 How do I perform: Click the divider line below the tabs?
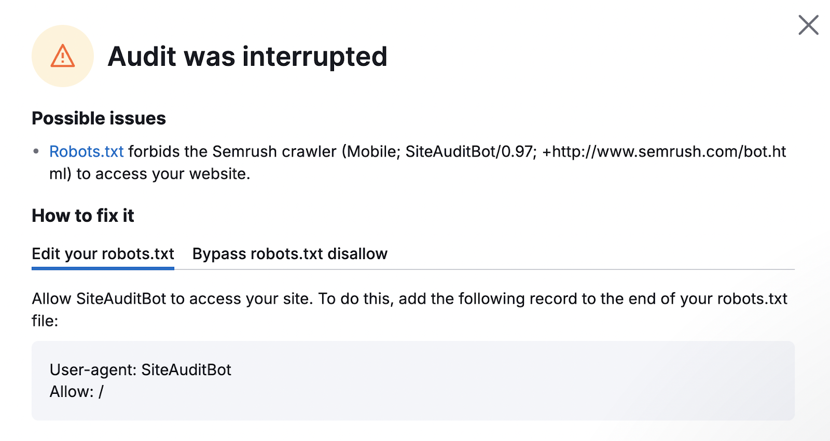coord(488,269)
